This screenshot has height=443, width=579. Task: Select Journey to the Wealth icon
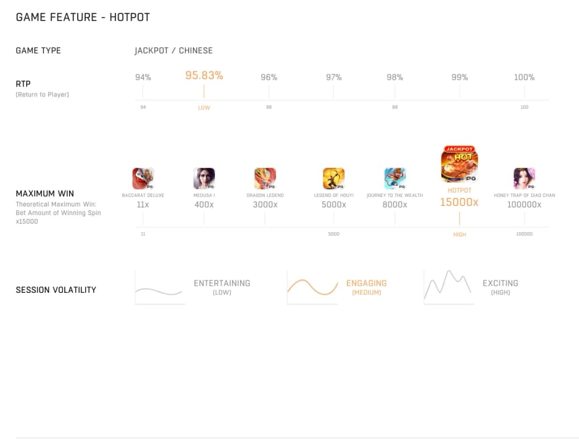(x=395, y=179)
